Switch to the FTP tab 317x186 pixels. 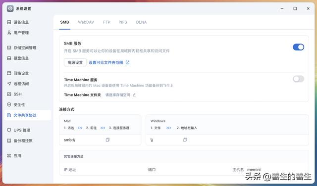[x=106, y=22]
